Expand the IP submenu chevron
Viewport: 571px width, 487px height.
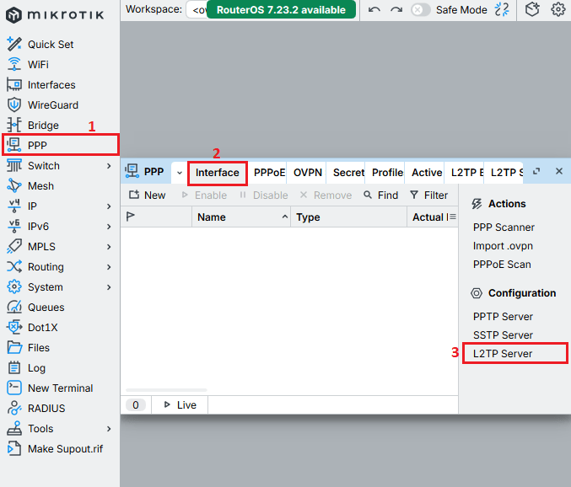pyautogui.click(x=109, y=206)
